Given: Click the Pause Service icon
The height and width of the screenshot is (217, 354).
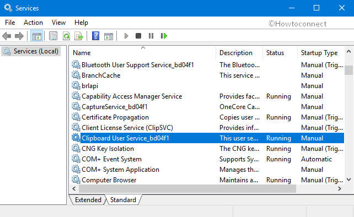Looking at the screenshot, I should click(x=151, y=36).
